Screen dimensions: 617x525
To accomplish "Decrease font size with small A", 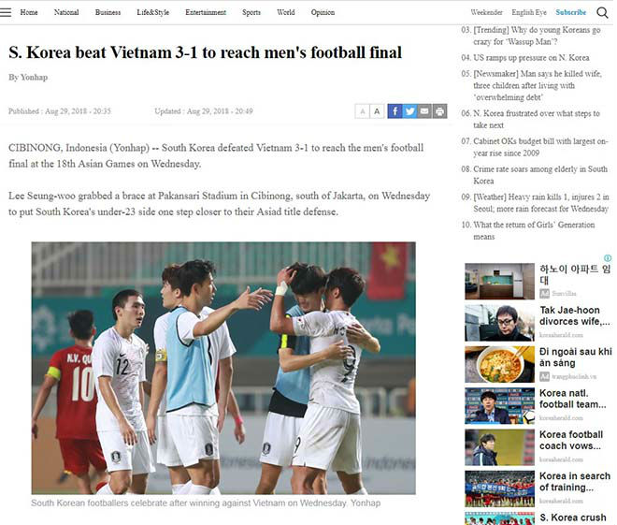I will 362,111.
